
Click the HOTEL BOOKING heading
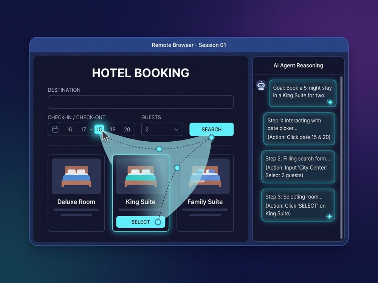pos(141,73)
